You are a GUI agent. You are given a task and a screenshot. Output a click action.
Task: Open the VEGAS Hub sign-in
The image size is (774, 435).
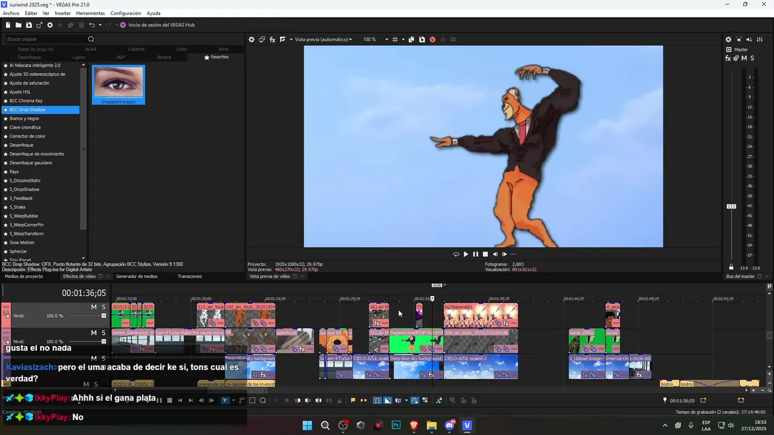point(157,25)
